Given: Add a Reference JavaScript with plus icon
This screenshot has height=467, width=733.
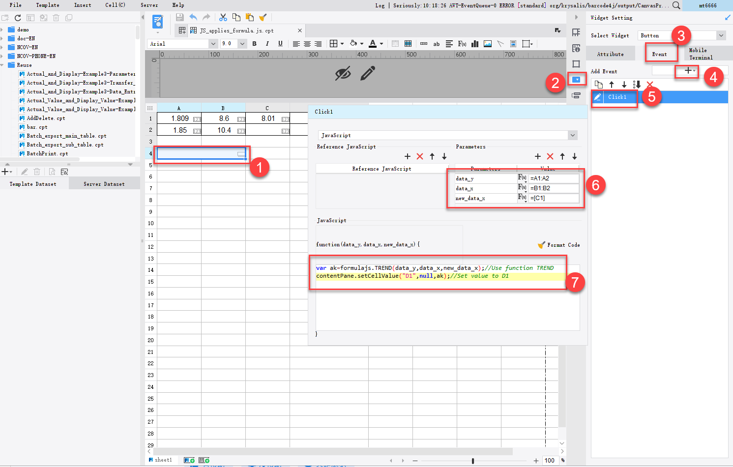Looking at the screenshot, I should point(408,156).
